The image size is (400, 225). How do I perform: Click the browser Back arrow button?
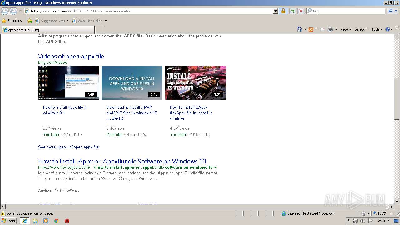[x=5, y=11]
